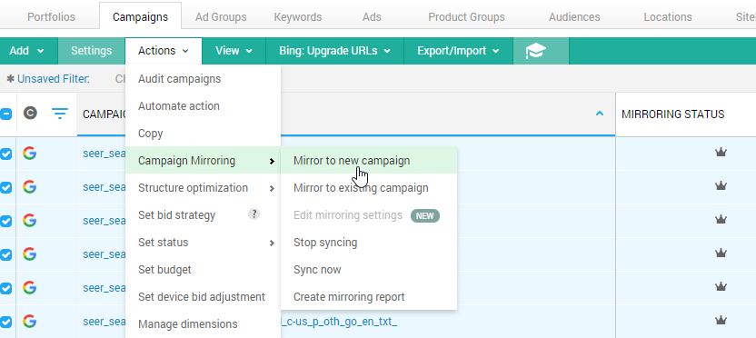756x338 pixels.
Task: Click the circled C icon in table header
Action: pos(30,114)
